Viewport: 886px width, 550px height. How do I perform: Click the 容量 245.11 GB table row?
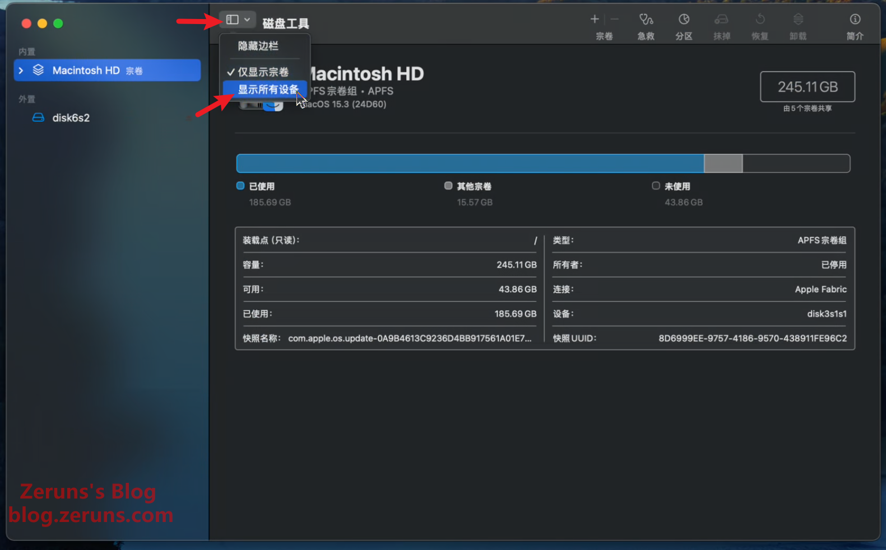click(x=389, y=265)
